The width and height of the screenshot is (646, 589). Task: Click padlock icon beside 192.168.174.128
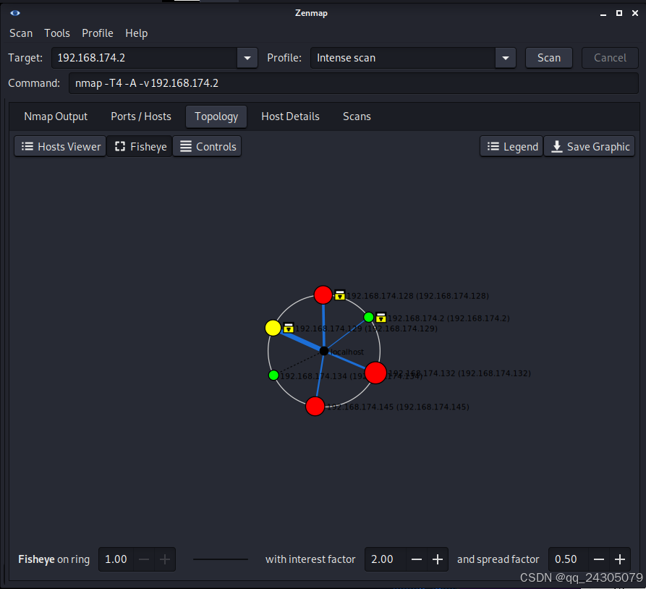coord(339,295)
